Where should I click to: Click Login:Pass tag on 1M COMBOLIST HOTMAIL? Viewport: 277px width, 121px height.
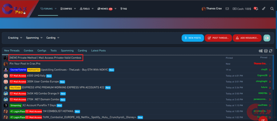[17, 111]
